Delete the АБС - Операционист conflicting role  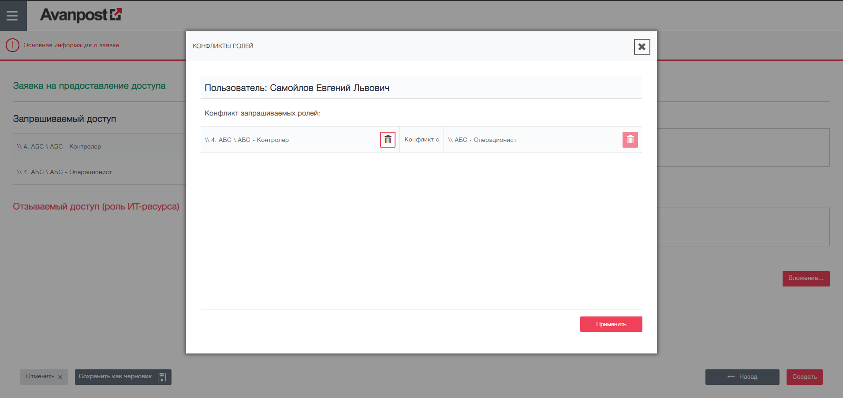tap(630, 140)
